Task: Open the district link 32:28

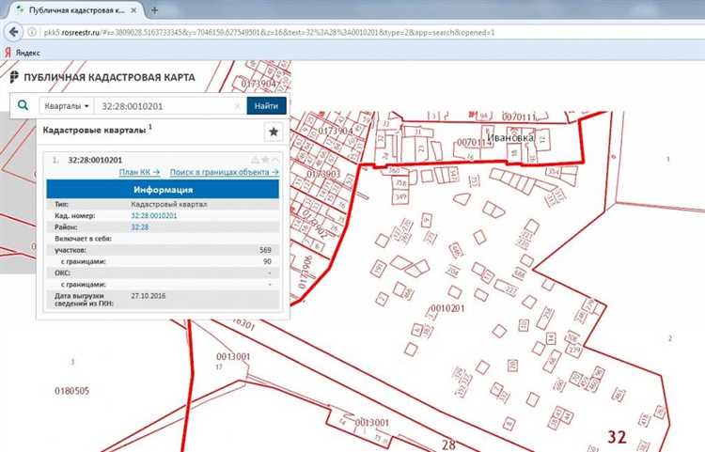Action: [x=140, y=227]
